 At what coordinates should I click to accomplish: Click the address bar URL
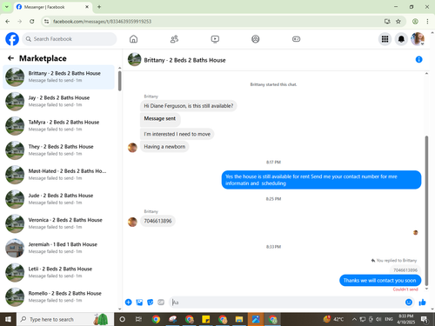click(102, 21)
